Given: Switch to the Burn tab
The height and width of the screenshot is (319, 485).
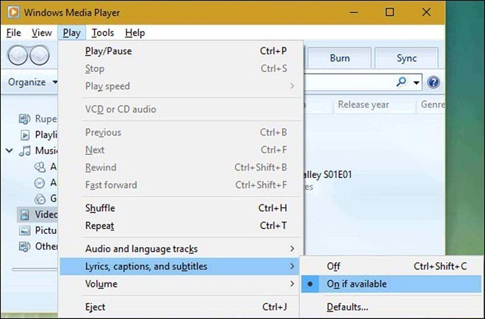Looking at the screenshot, I should pos(340,58).
